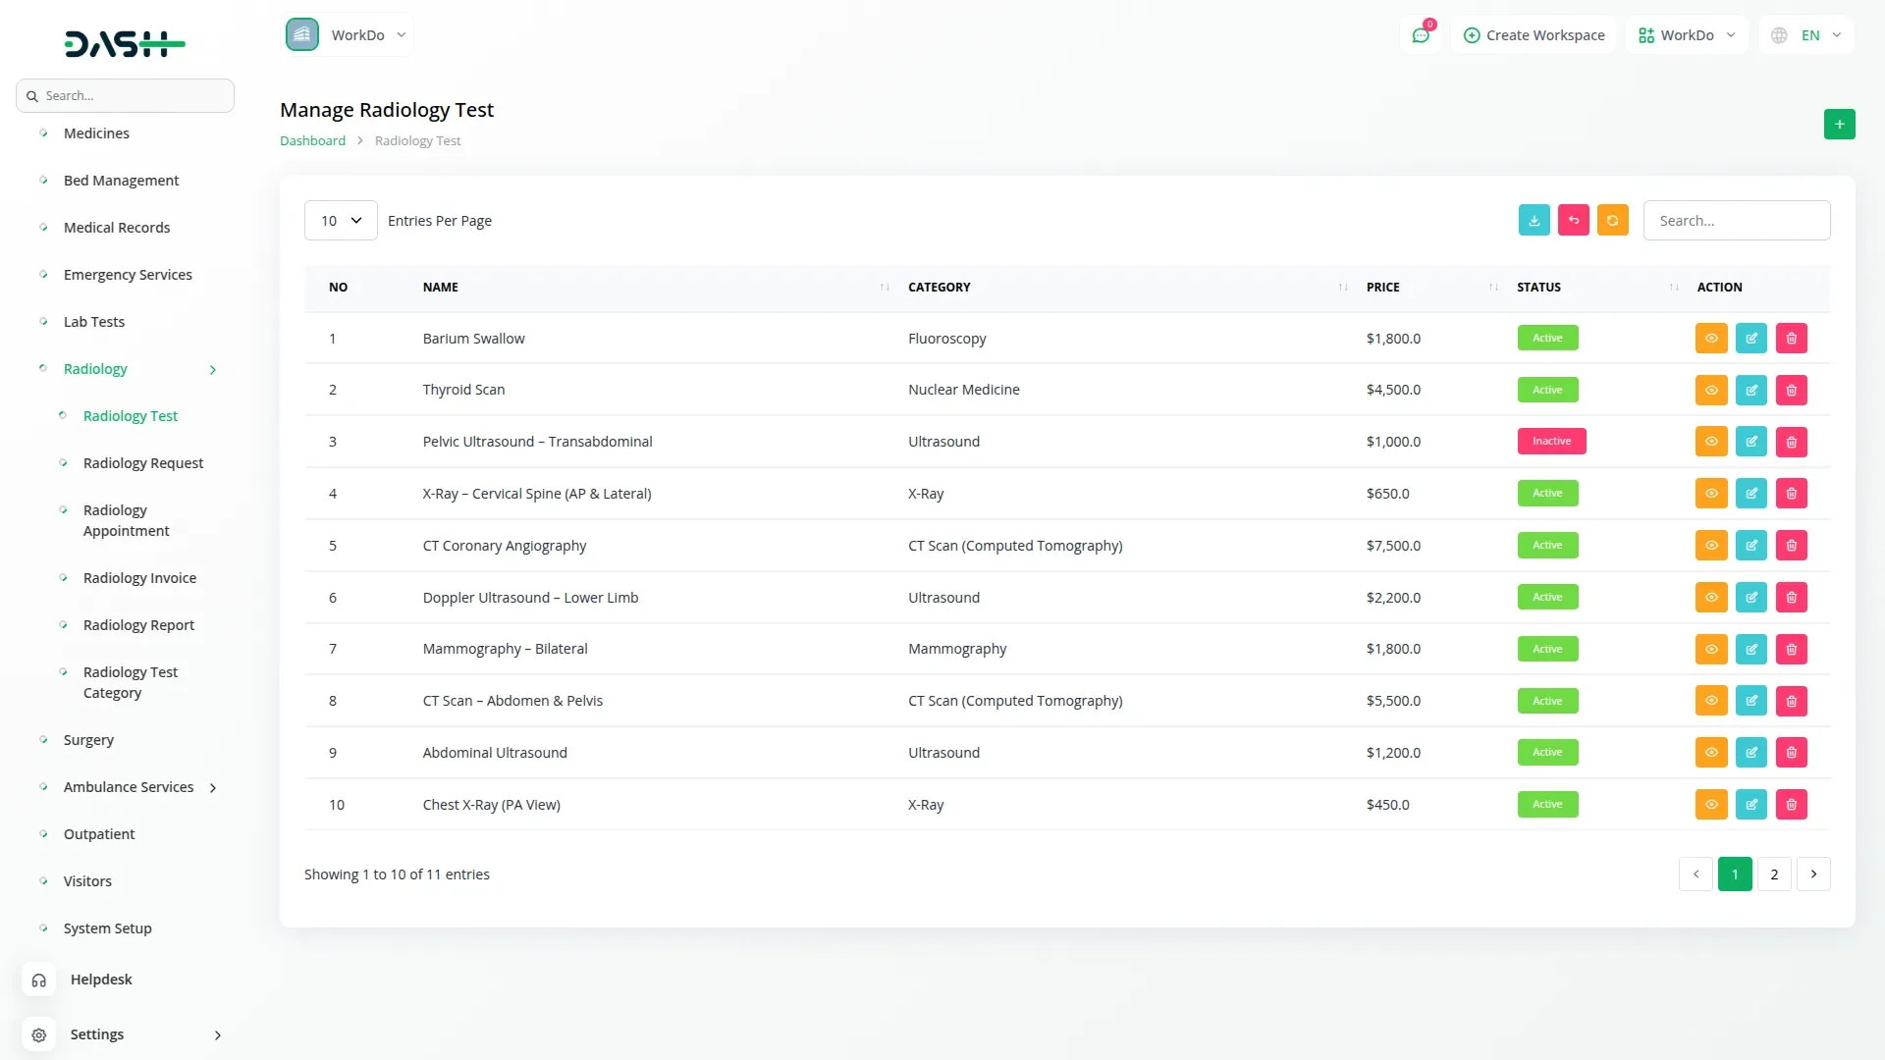The height and width of the screenshot is (1060, 1885).
Task: Delete the Barium Swallow test
Action: coord(1791,339)
